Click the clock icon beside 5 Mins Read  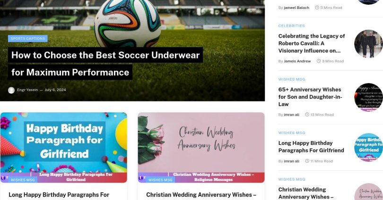click(317, 8)
